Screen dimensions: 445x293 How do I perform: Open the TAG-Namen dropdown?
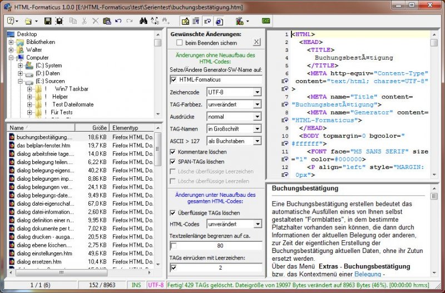click(257, 128)
